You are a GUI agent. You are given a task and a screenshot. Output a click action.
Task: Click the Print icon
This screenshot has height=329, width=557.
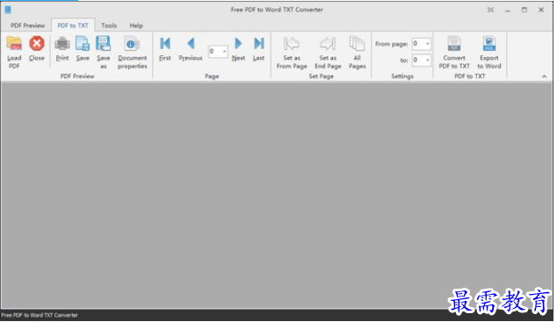coord(62,44)
